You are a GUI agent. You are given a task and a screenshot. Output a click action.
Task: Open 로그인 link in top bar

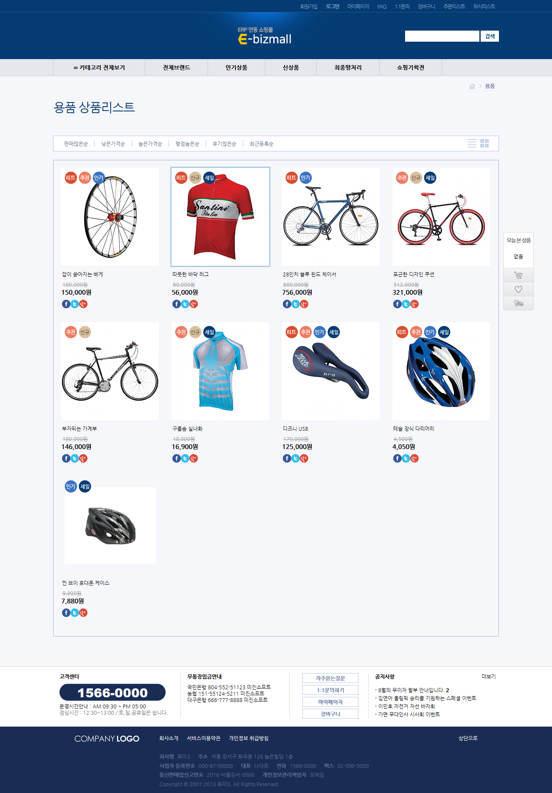[x=332, y=6]
